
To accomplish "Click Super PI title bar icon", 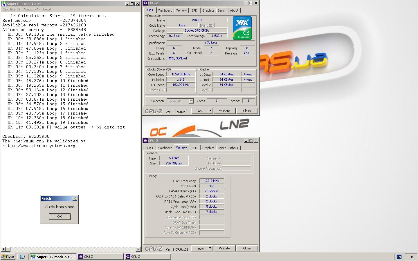I will click(x=4, y=3).
